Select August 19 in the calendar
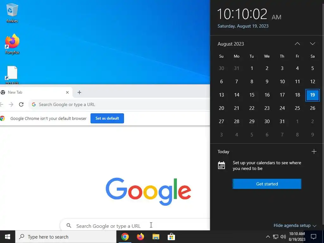 click(313, 95)
